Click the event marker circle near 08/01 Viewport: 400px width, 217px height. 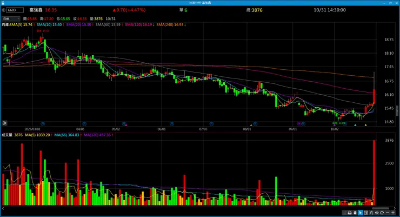click(x=255, y=124)
